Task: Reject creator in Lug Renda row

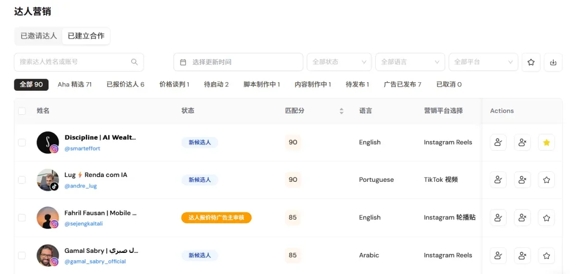Action: pyautogui.click(x=522, y=180)
